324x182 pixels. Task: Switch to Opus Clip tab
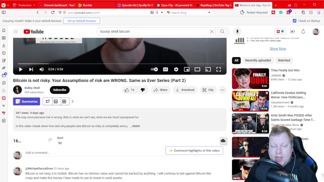(x=175, y=5)
